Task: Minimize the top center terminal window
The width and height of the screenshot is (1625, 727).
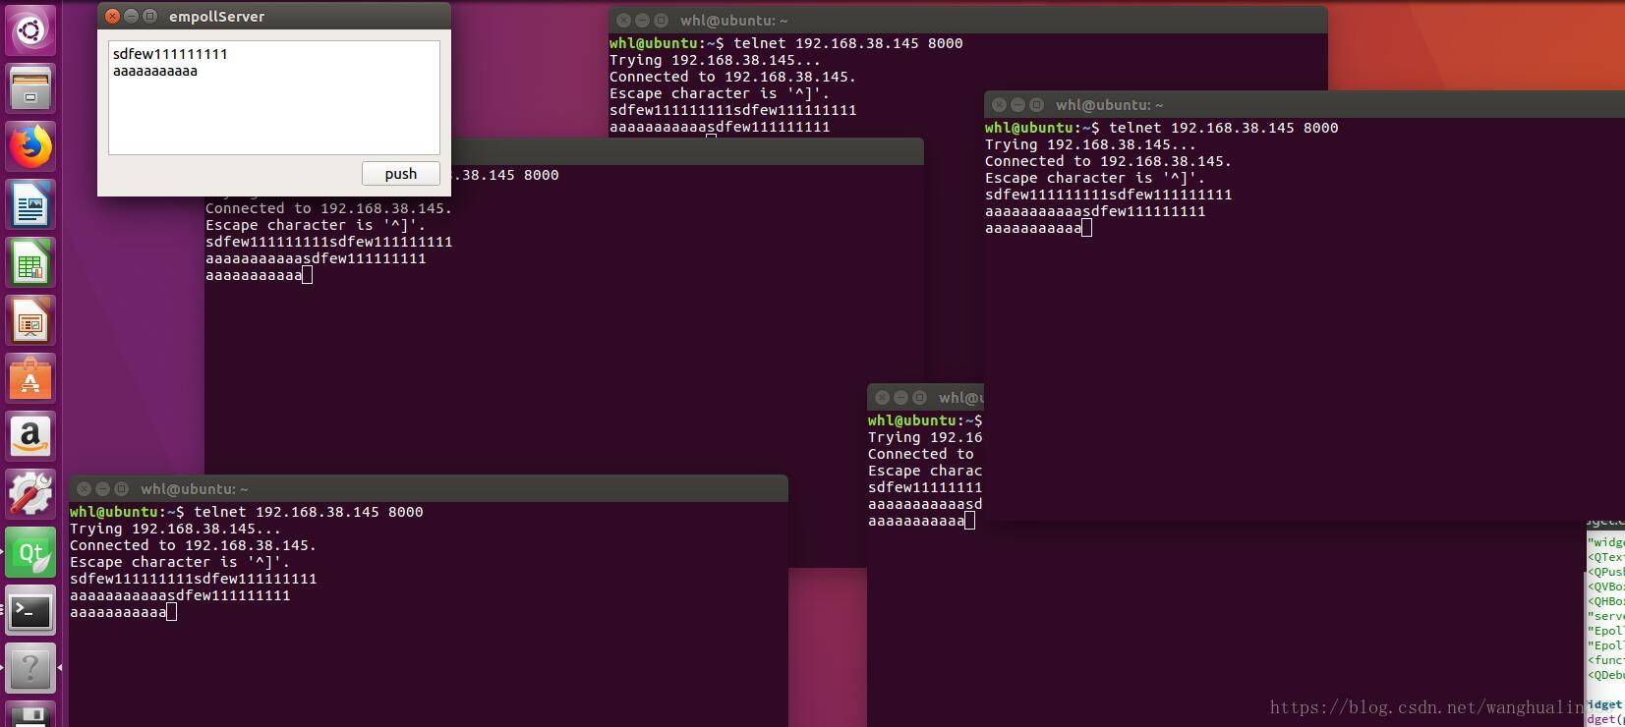Action: click(642, 20)
